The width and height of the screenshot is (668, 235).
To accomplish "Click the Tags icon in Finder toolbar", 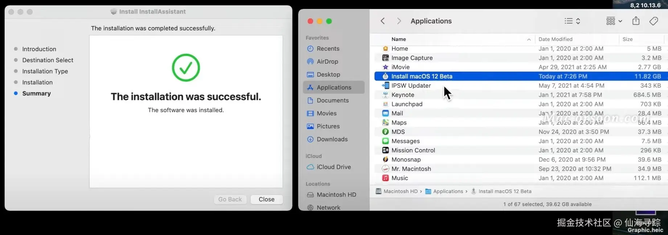I will [x=654, y=21].
